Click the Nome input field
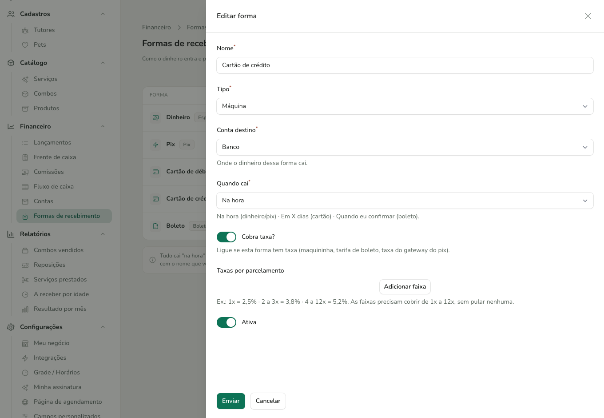The width and height of the screenshot is (604, 418). point(405,65)
